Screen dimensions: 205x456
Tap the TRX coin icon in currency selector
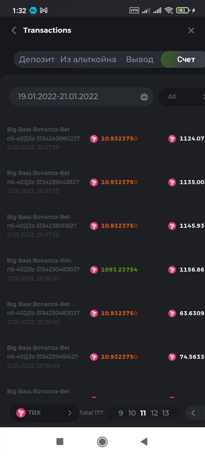coord(21,413)
